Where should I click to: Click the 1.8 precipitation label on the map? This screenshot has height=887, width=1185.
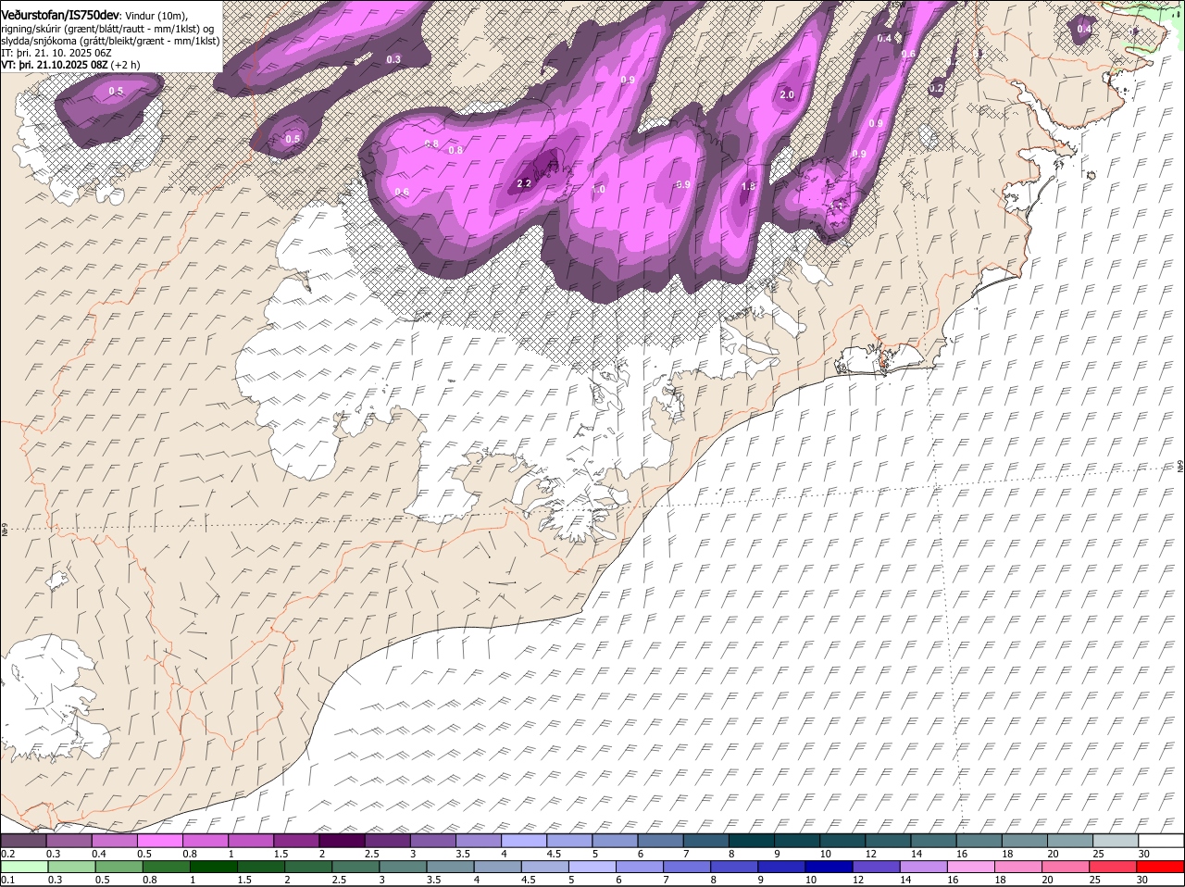click(x=749, y=187)
